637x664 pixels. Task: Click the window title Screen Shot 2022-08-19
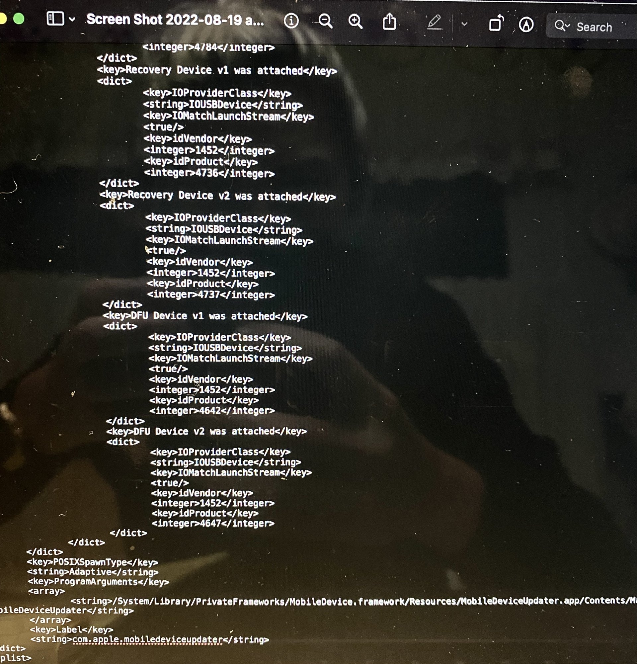[175, 20]
